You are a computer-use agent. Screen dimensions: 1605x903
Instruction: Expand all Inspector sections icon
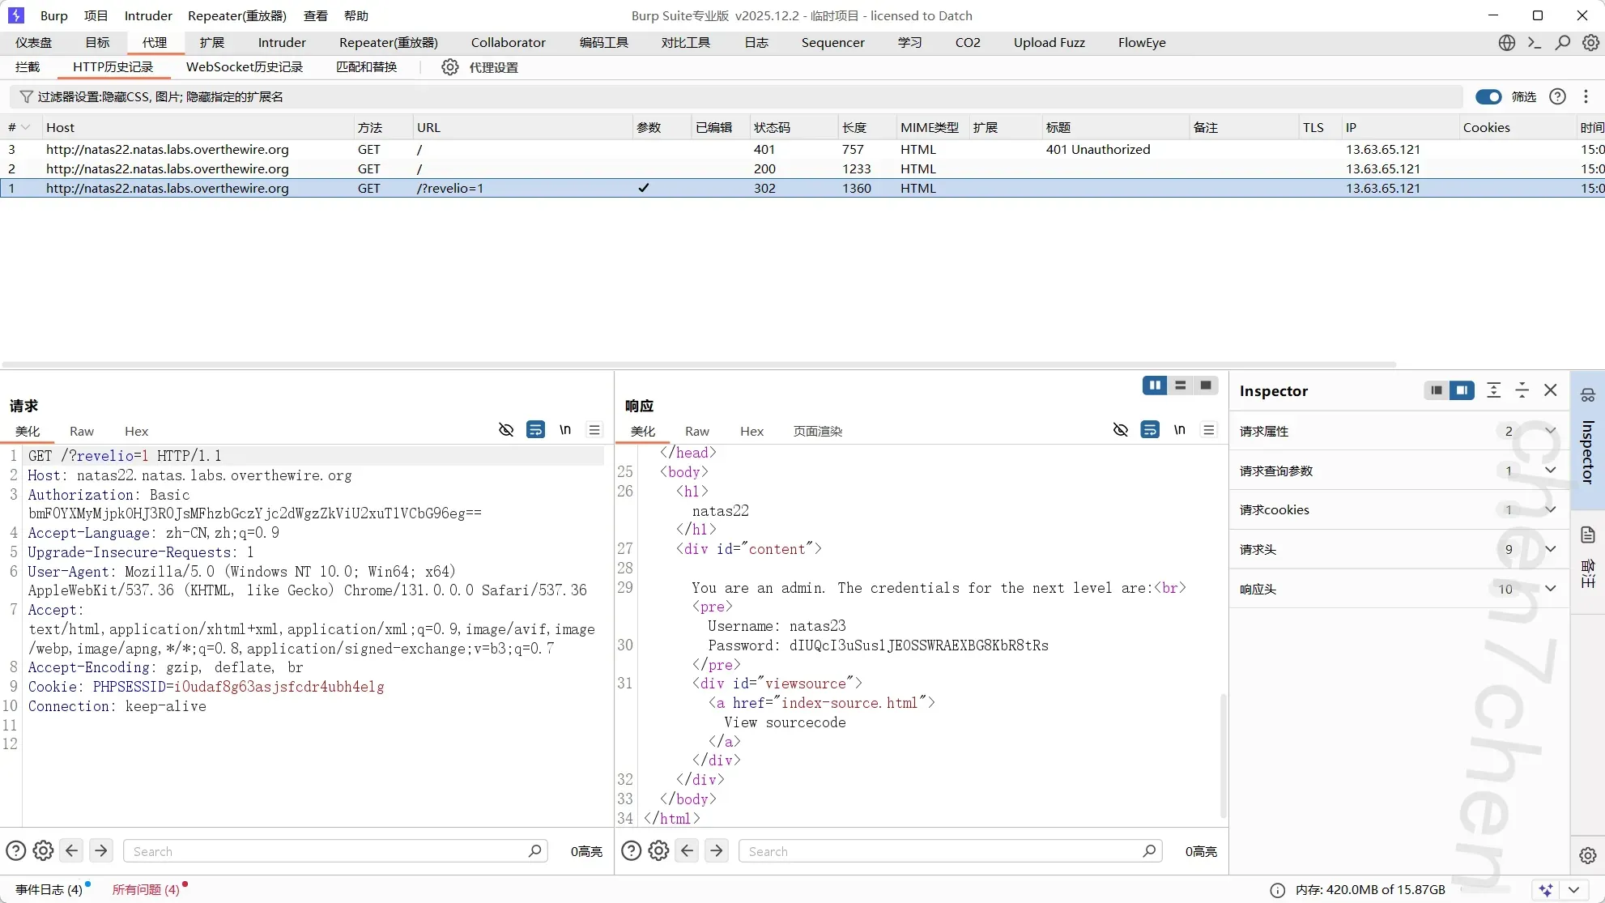click(x=1494, y=390)
